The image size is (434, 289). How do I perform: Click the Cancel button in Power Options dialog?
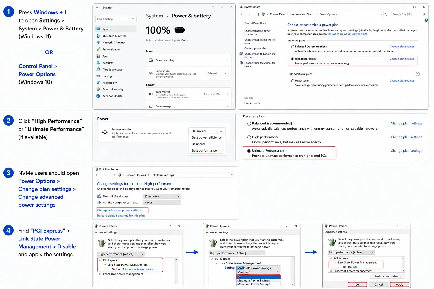(x=379, y=284)
